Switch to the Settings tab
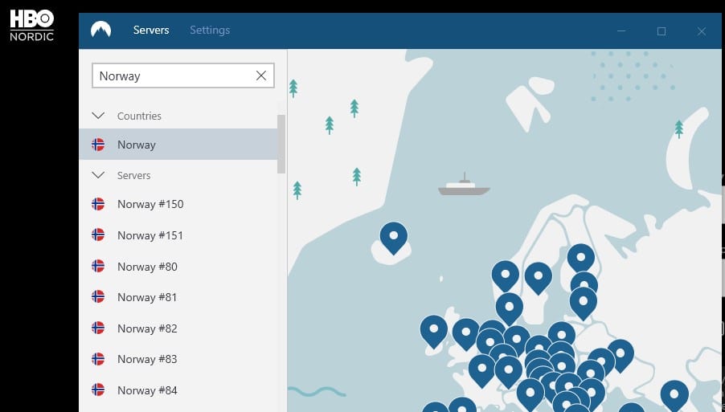The image size is (725, 412). pos(210,30)
